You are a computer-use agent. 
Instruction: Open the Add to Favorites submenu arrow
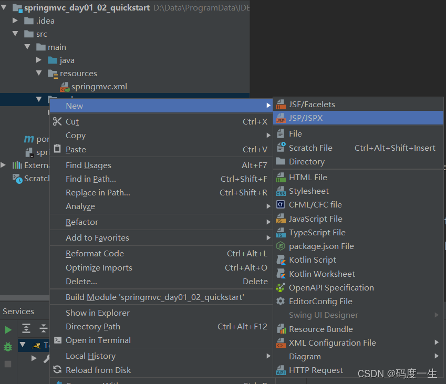tap(268, 237)
